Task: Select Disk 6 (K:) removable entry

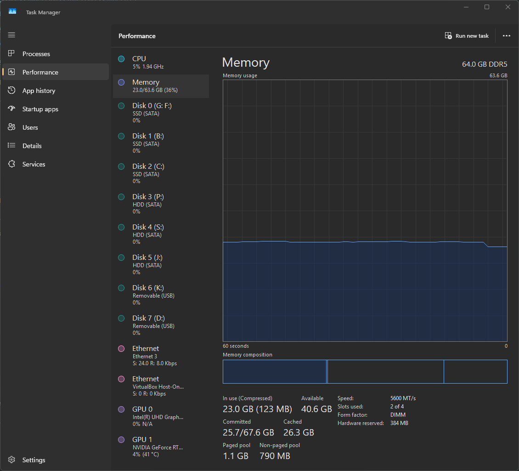Action: pyautogui.click(x=161, y=295)
